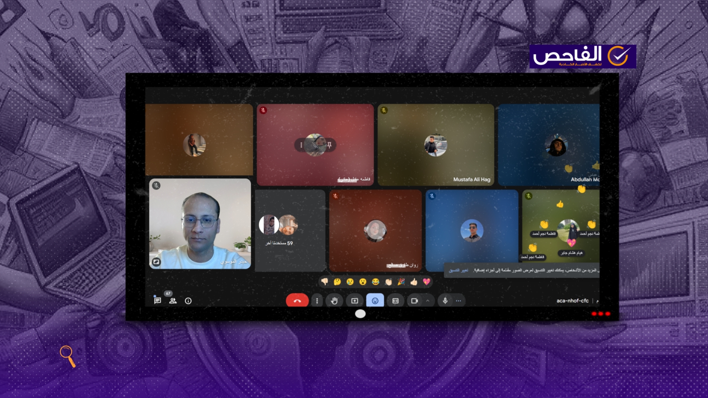Click muted mic icon on روان tile

pyautogui.click(x=335, y=196)
